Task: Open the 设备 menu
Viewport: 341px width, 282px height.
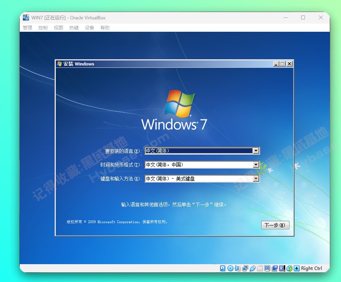Action: pyautogui.click(x=89, y=28)
